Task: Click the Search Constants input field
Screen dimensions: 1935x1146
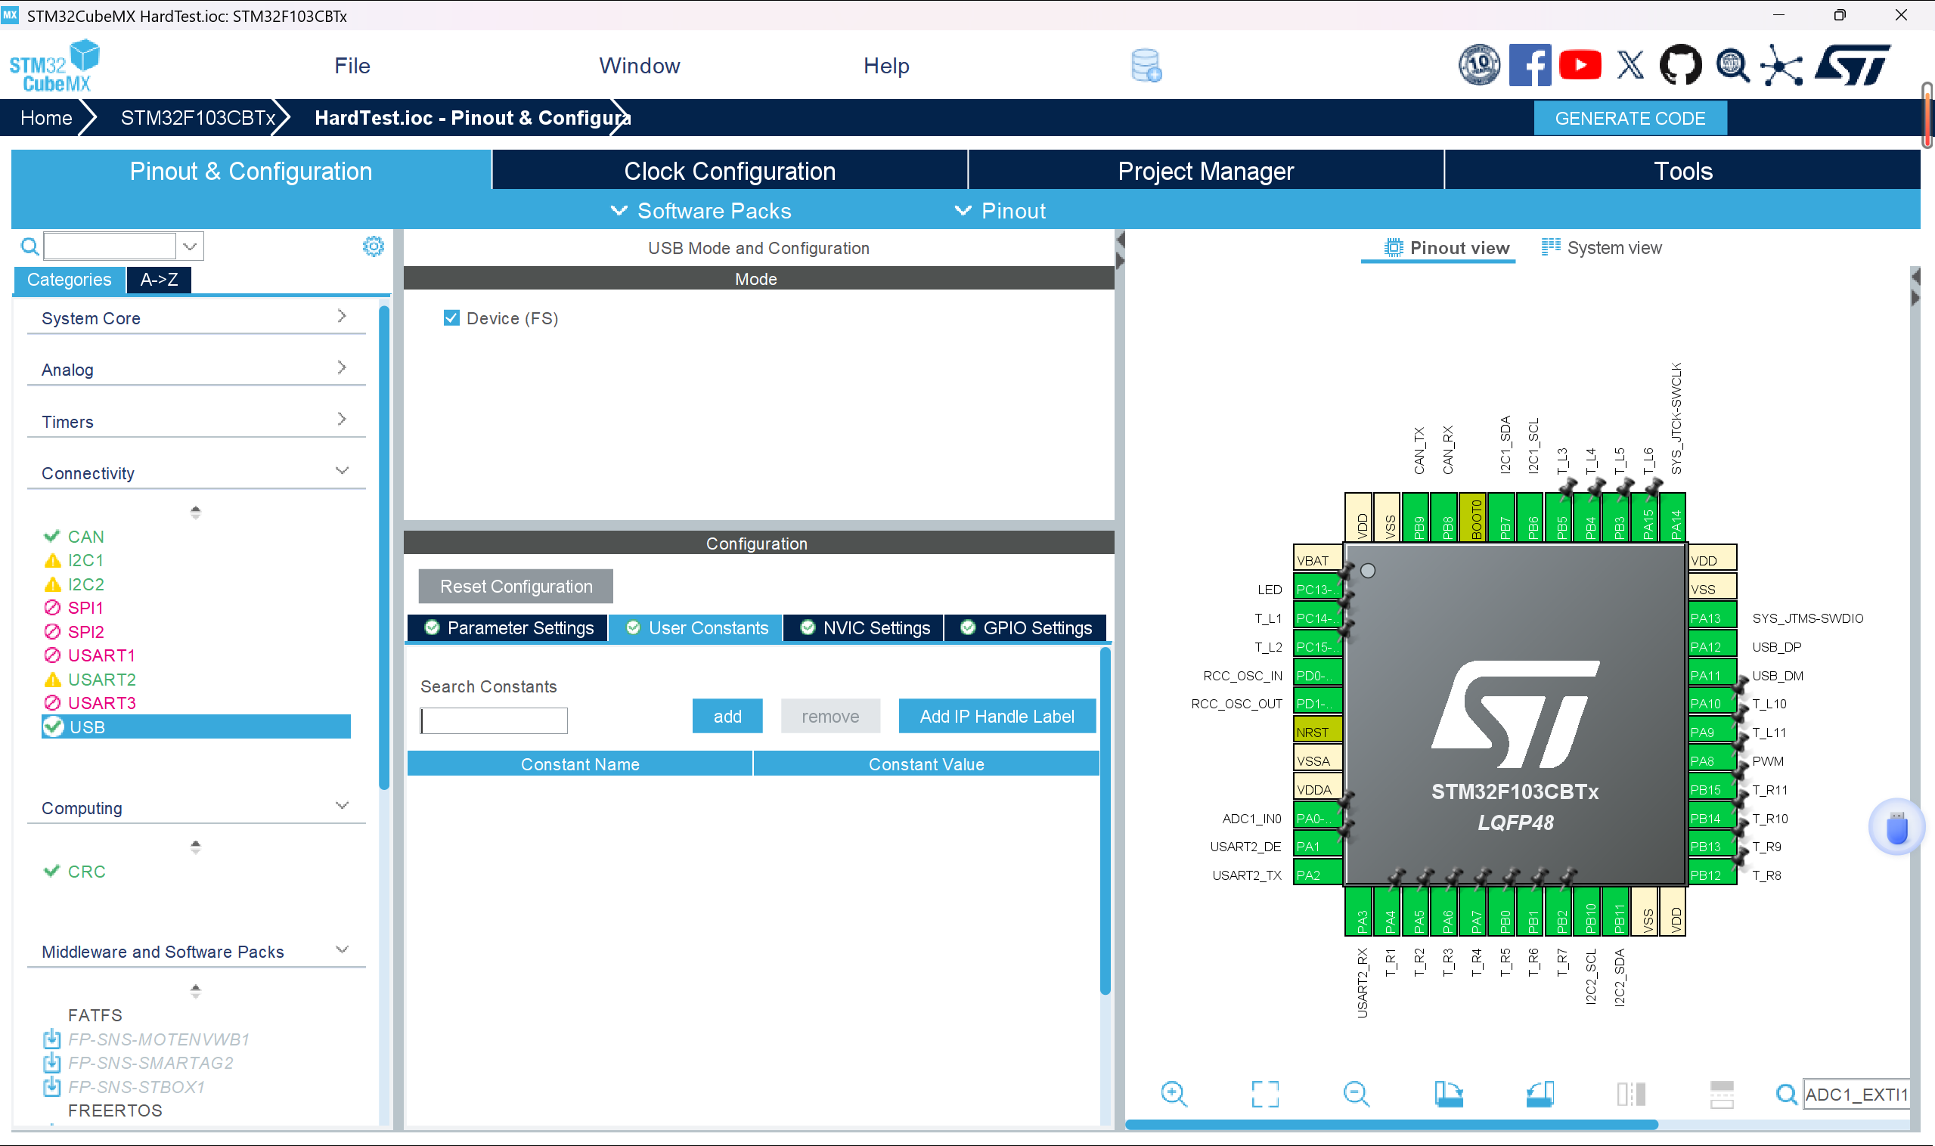Action: coord(495,720)
